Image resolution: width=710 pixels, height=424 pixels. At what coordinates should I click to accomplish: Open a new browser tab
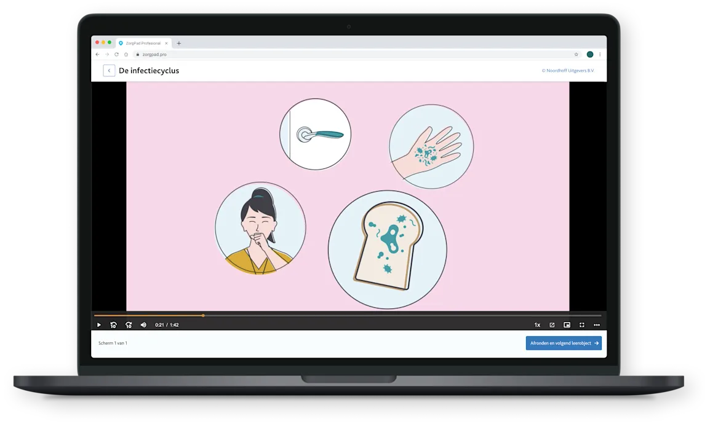point(179,44)
